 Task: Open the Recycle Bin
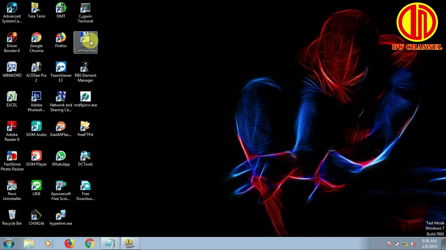point(12,217)
